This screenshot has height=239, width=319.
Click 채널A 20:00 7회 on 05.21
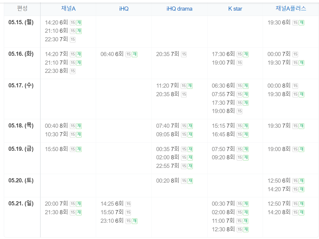click(56, 204)
